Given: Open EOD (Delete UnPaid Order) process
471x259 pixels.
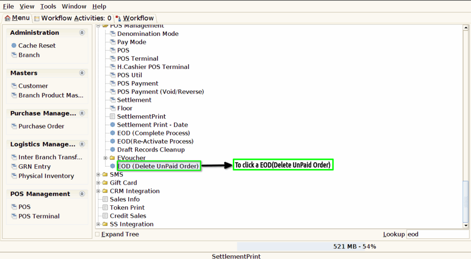Looking at the screenshot, I should [158, 166].
